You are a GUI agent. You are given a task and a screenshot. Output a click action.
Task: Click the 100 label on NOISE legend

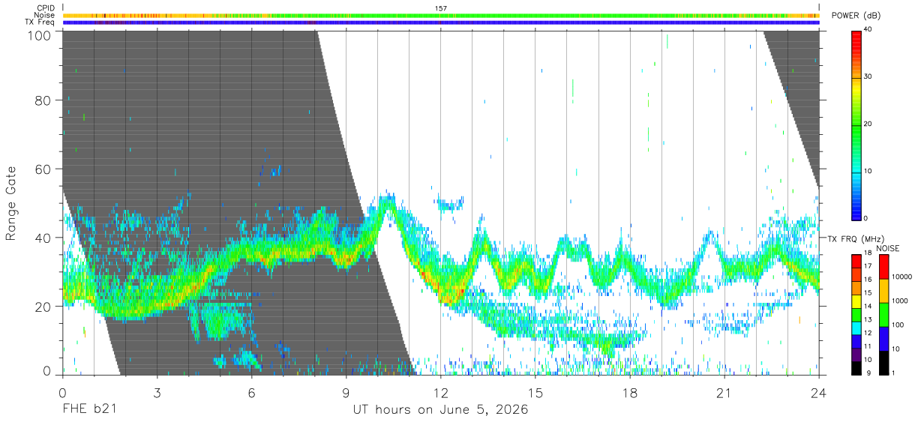898,325
